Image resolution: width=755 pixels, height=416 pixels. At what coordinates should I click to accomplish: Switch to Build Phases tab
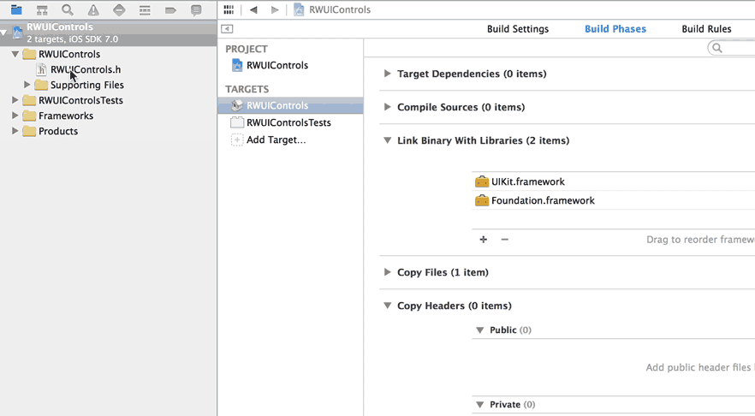click(615, 29)
